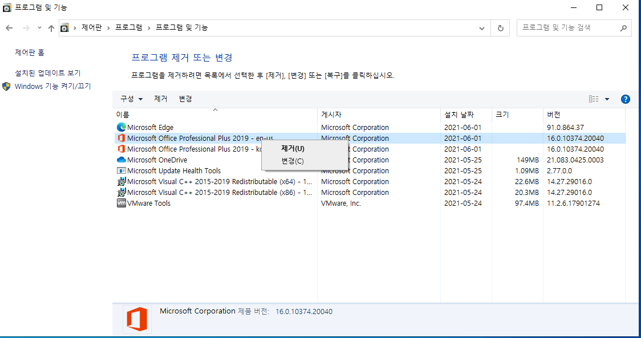
Task: Click the refresh button in address bar
Action: pyautogui.click(x=500, y=28)
